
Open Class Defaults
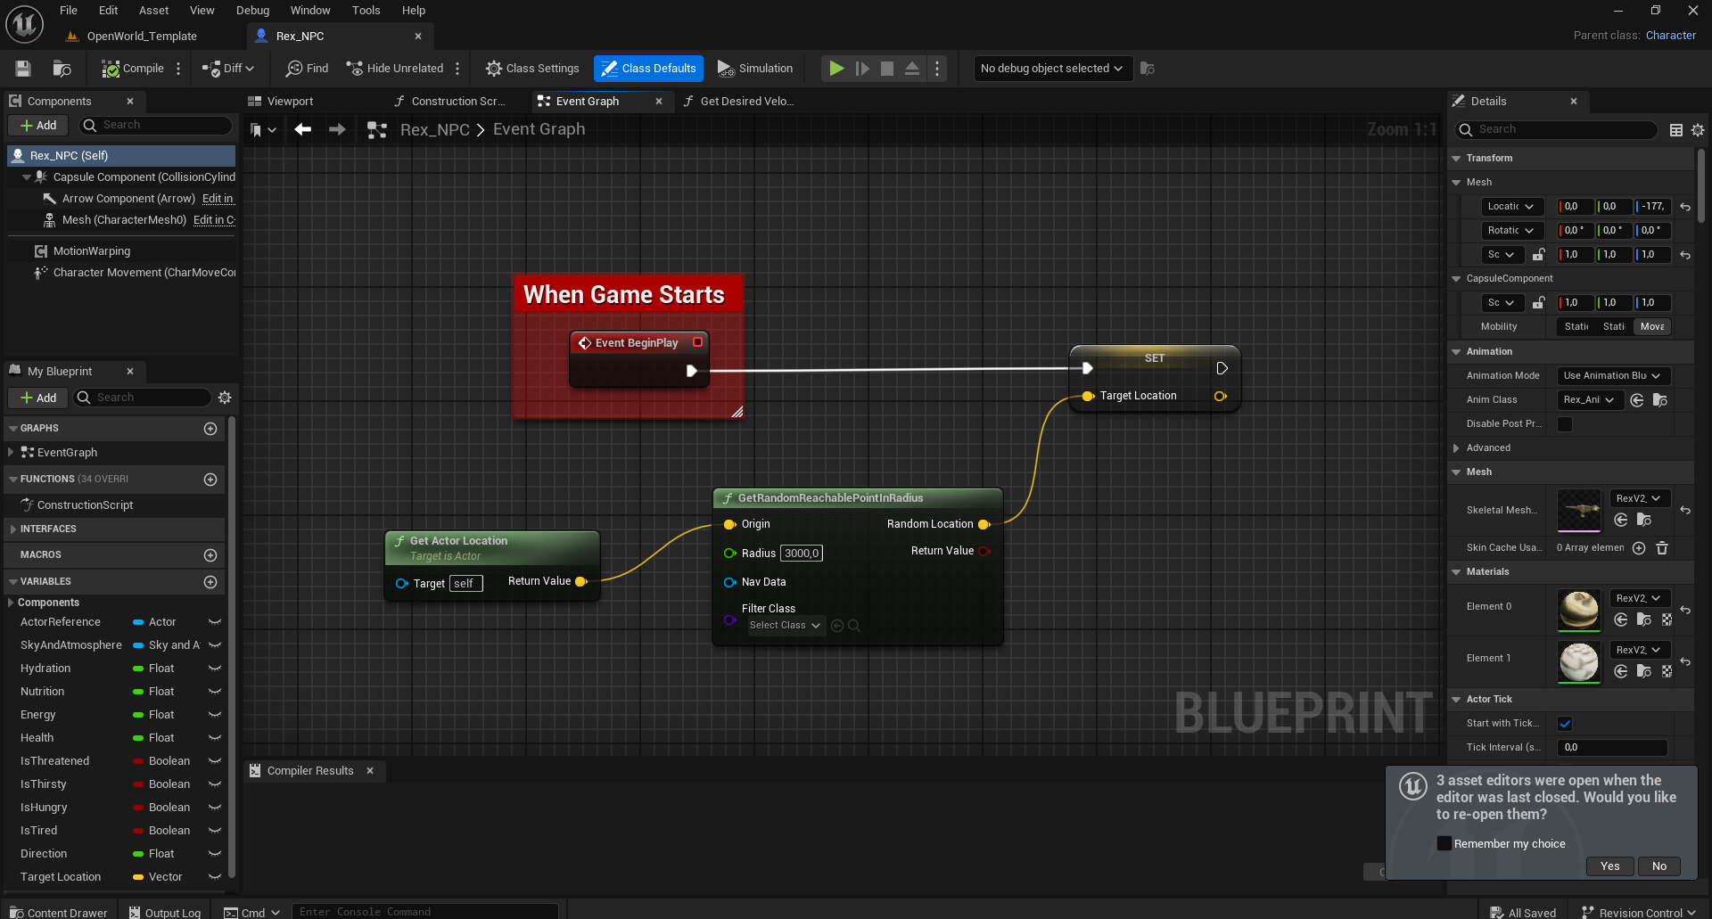[x=648, y=69]
